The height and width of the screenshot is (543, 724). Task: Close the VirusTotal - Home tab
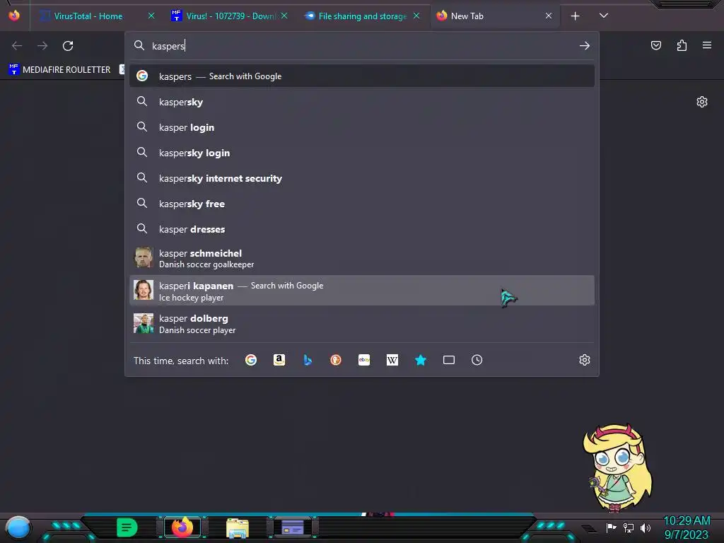coord(151,16)
